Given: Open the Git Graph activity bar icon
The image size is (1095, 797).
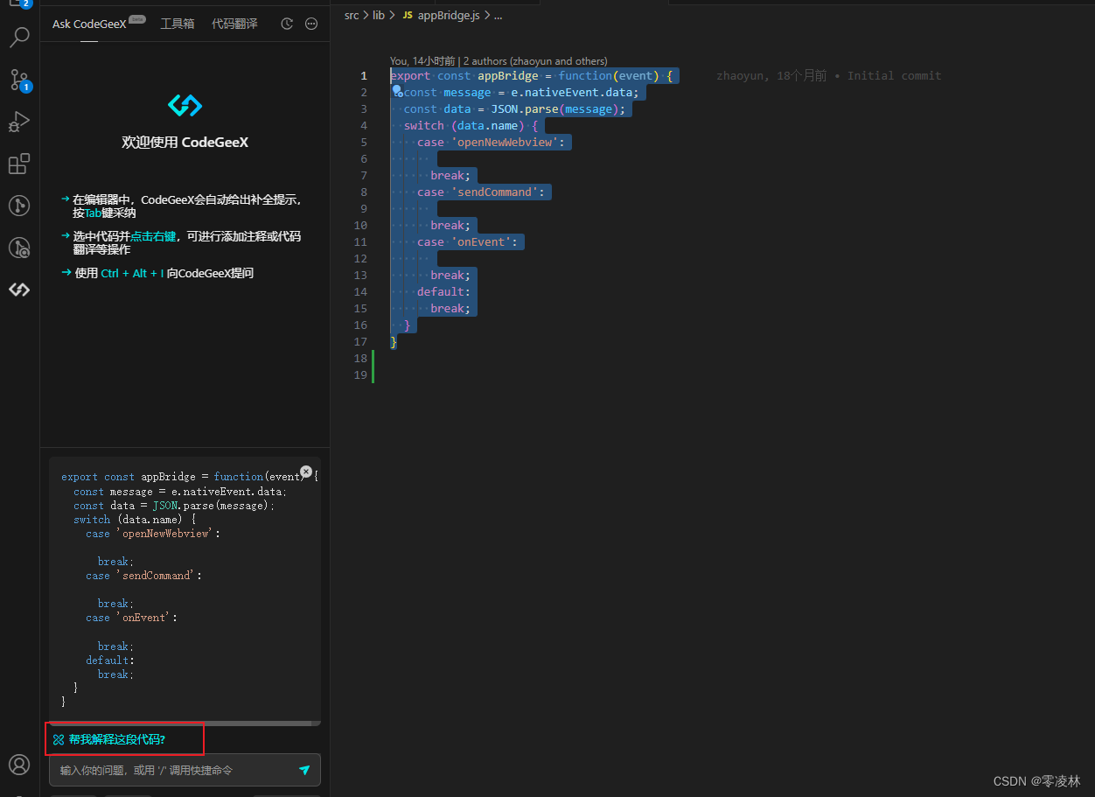Looking at the screenshot, I should point(19,206).
